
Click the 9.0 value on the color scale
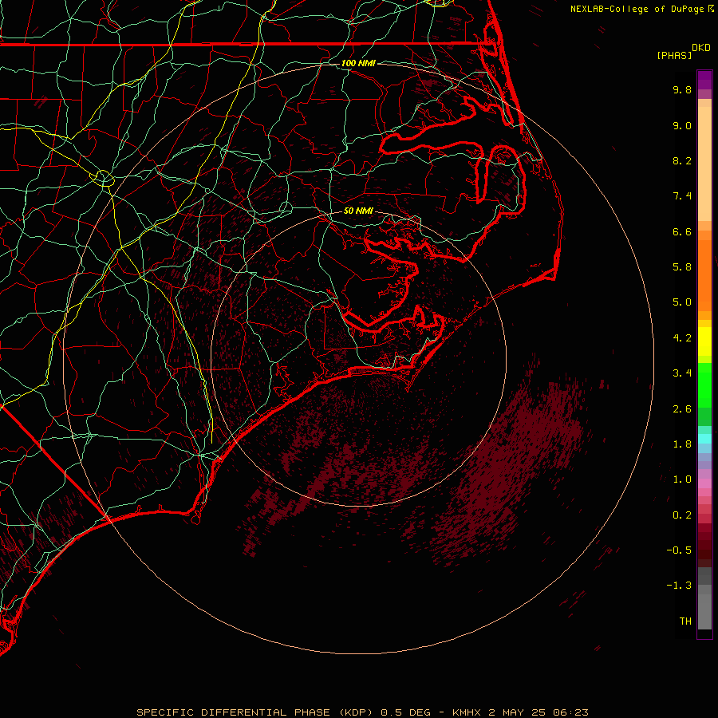click(682, 125)
